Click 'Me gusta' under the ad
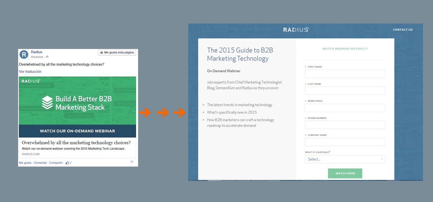 pos(25,163)
